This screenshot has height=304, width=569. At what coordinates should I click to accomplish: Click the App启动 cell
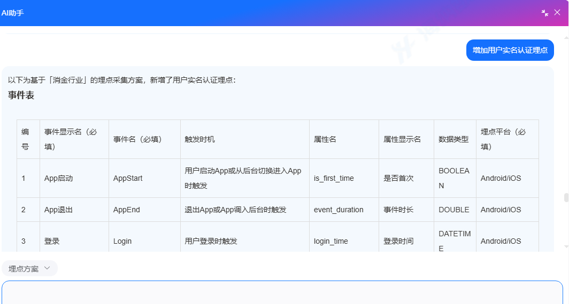[x=74, y=178]
